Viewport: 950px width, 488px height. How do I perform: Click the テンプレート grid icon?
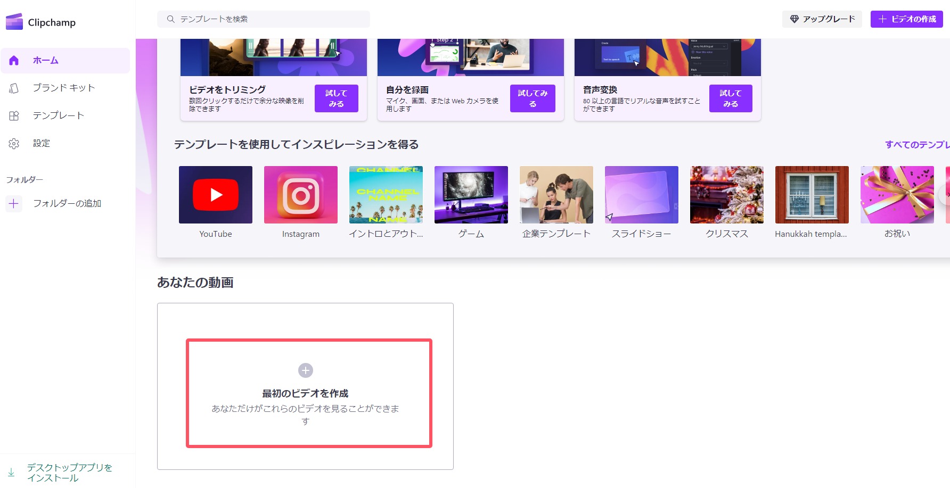click(x=14, y=115)
